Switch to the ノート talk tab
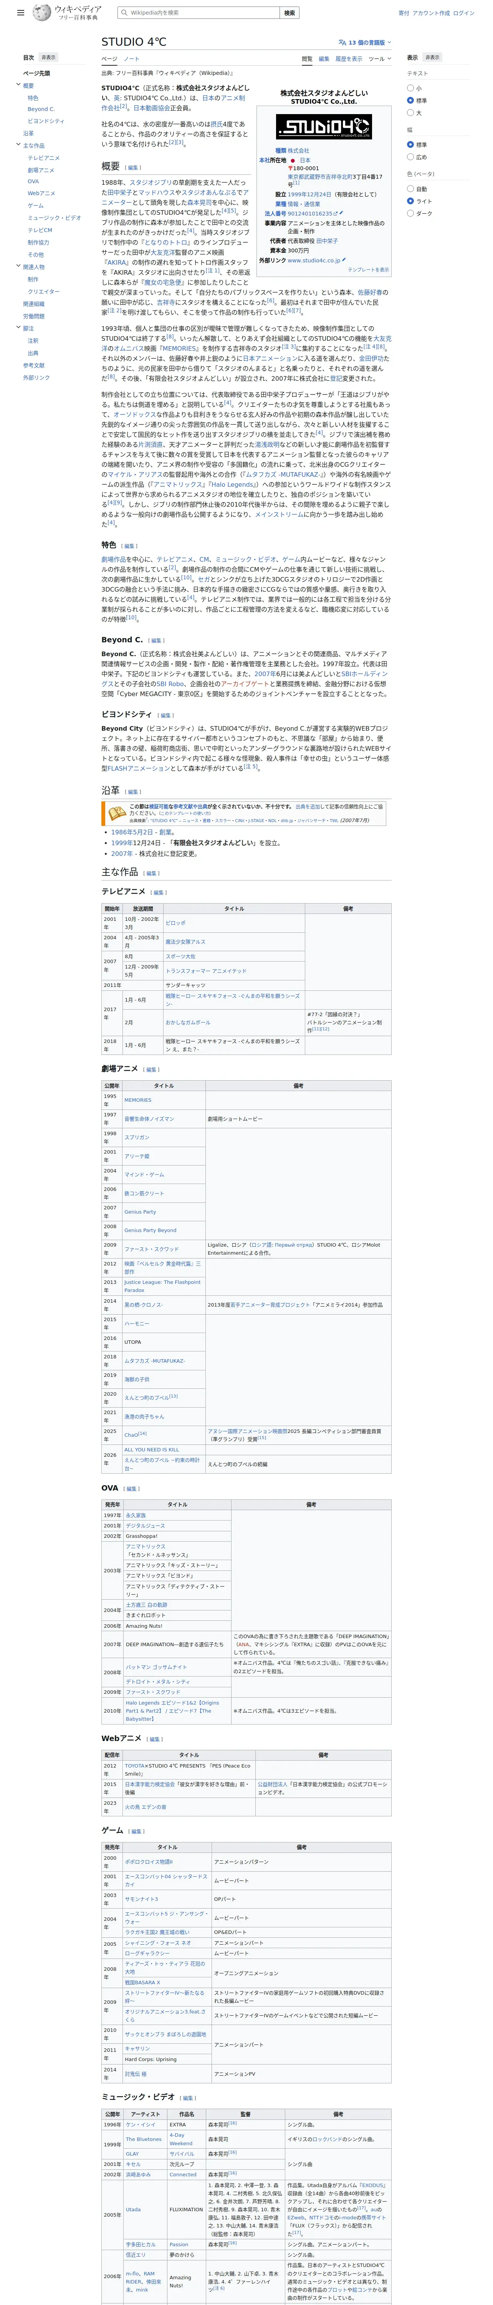The width and height of the screenshot is (493, 2305). pyautogui.click(x=132, y=59)
